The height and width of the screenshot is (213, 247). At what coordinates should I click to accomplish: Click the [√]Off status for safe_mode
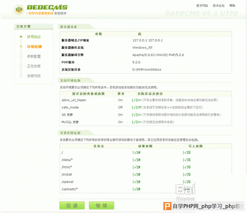click(136, 107)
